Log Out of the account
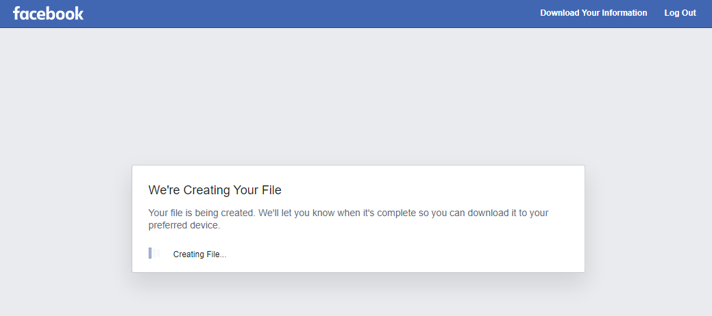 (680, 13)
